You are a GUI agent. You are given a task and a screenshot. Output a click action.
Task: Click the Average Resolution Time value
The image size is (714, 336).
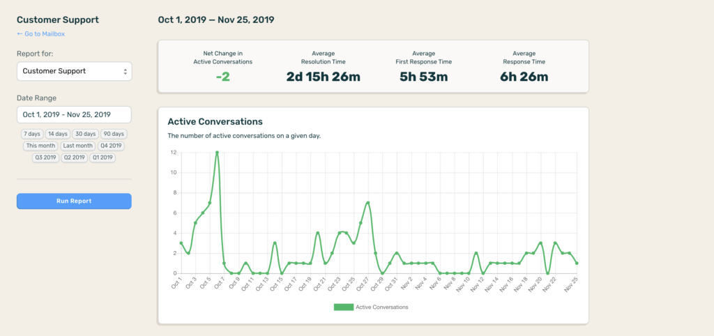(x=323, y=77)
